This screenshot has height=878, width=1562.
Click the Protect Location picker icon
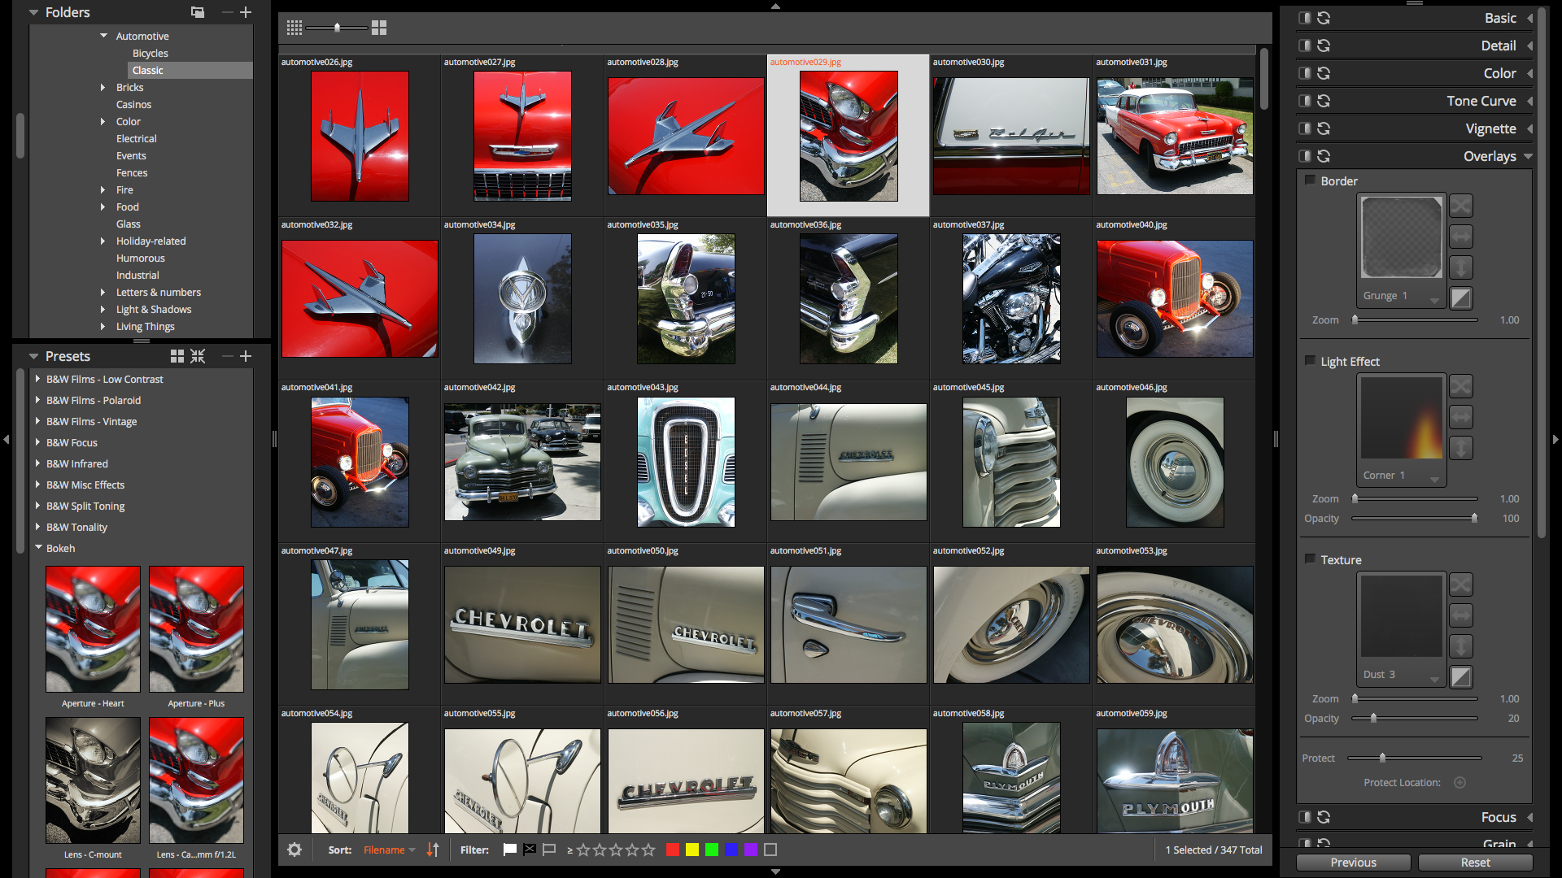coord(1459,782)
